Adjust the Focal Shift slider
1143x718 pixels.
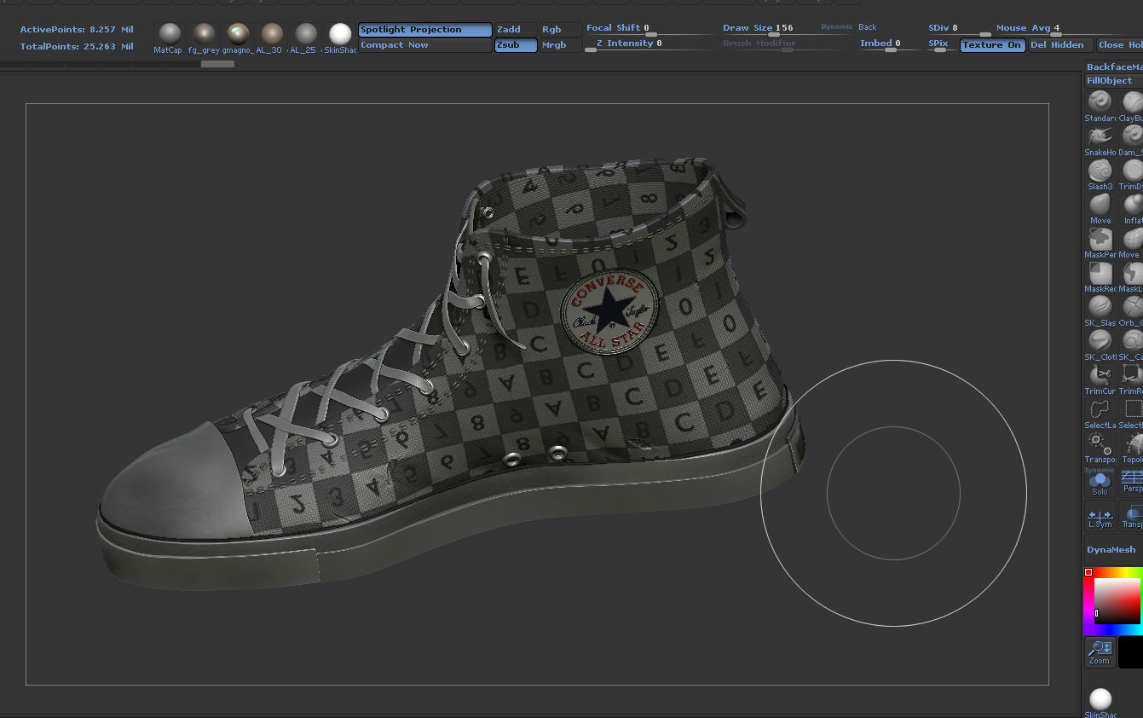[x=649, y=30]
